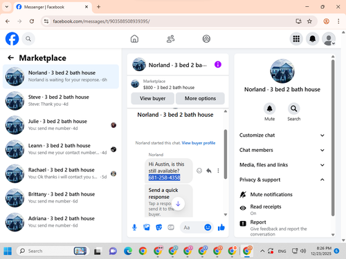Search in conversation magnifier icon
The image size is (346, 259).
point(293,108)
